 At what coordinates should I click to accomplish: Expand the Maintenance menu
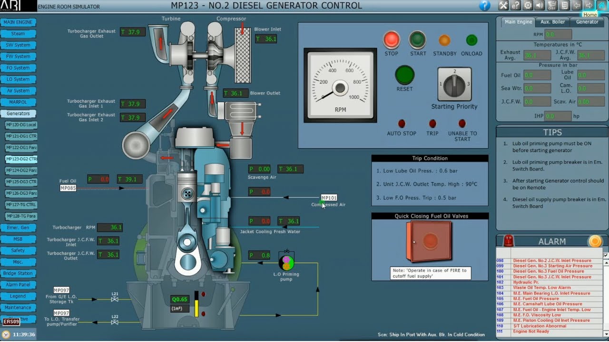pos(18,307)
